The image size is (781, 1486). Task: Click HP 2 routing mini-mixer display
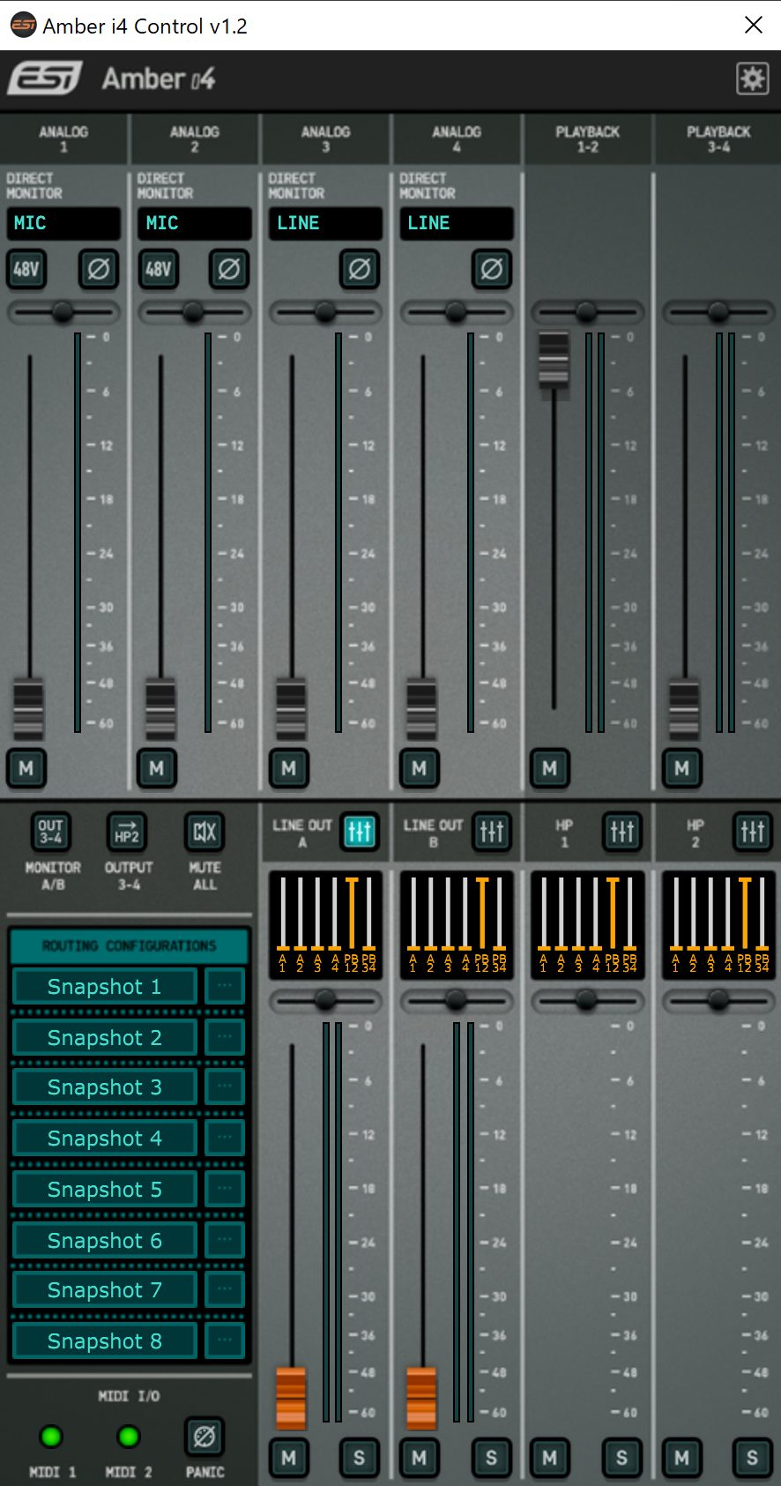718,925
